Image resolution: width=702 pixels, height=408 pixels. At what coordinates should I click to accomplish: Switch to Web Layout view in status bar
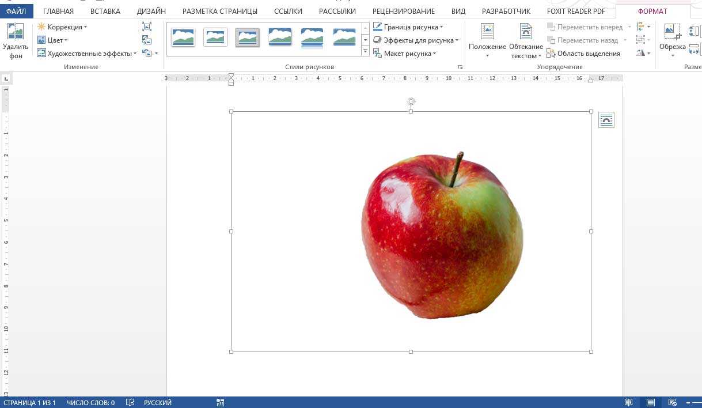pos(671,402)
